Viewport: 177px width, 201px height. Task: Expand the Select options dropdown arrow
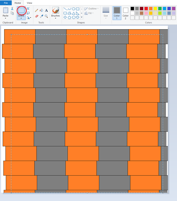click(x=21, y=18)
